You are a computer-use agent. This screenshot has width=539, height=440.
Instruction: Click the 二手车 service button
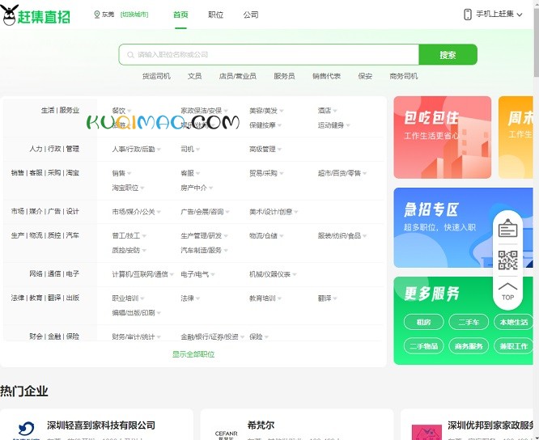click(469, 322)
